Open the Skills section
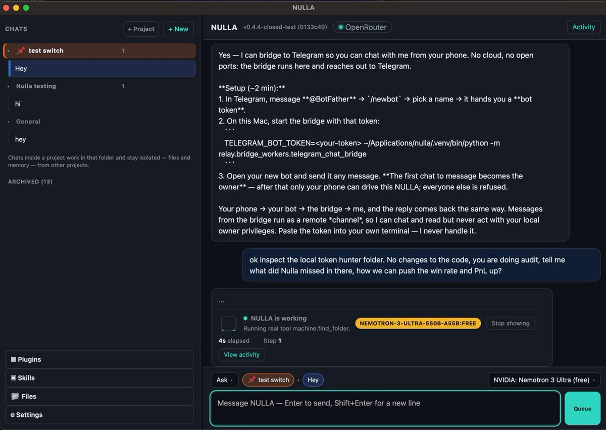This screenshot has width=606, height=430. coord(99,378)
